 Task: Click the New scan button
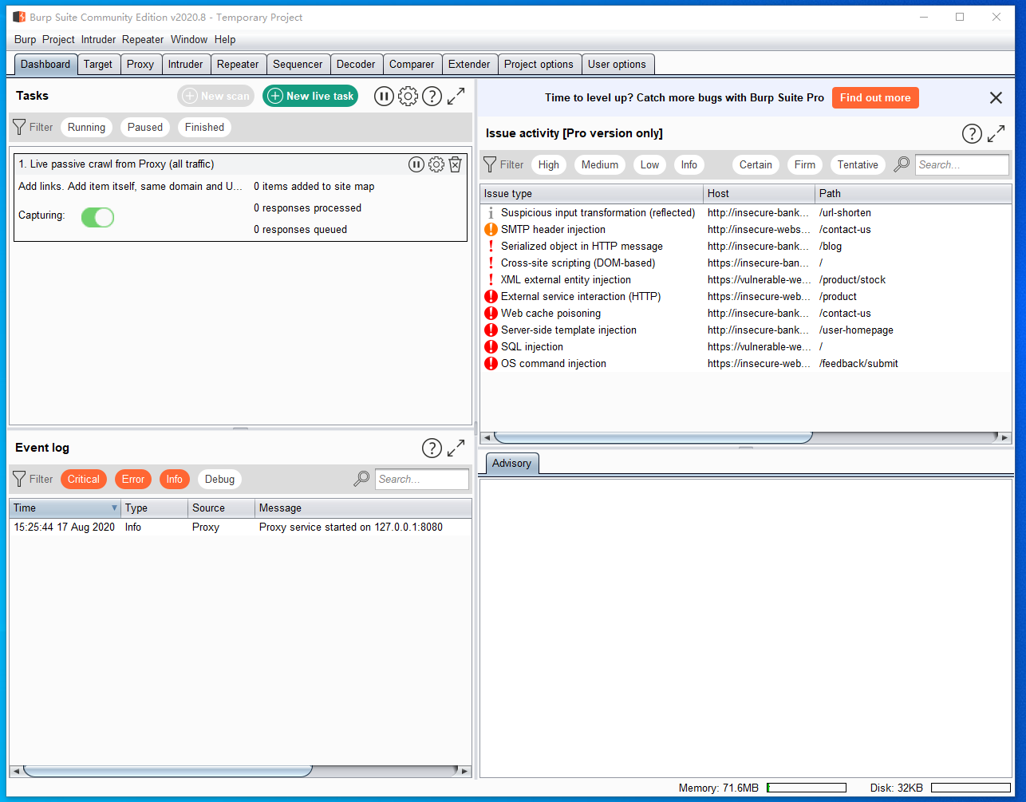tap(215, 96)
